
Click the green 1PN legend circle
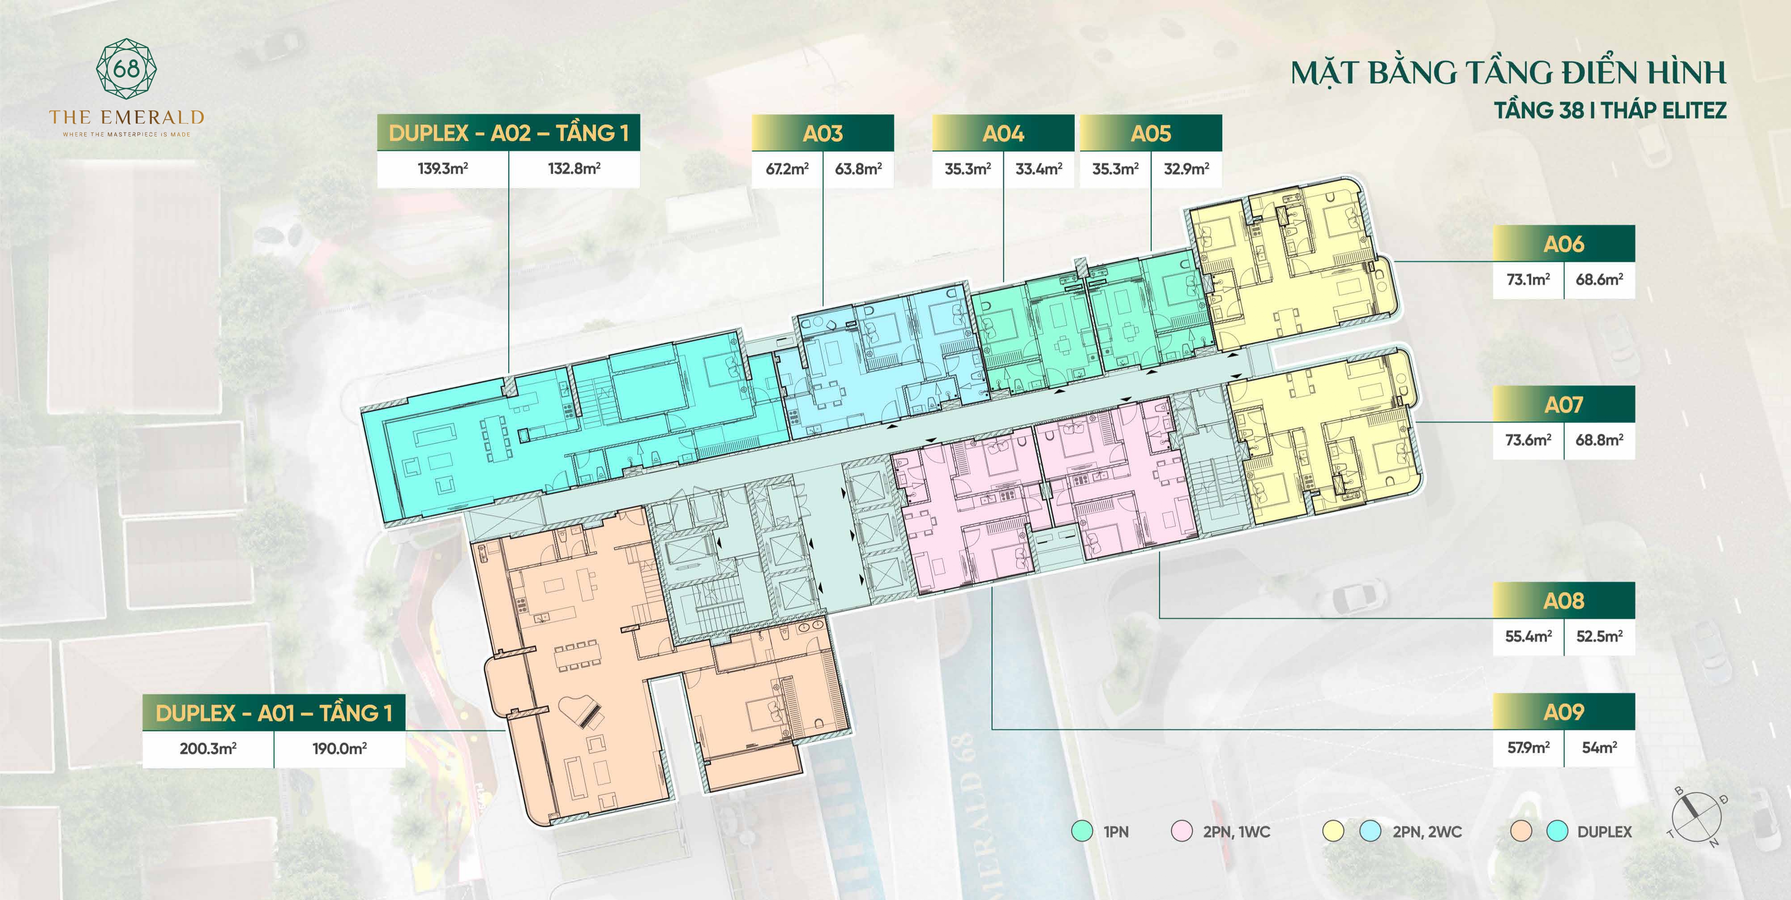[x=1082, y=832]
